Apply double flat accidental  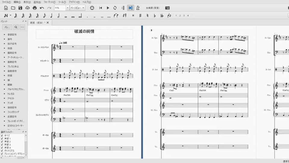click(162, 16)
